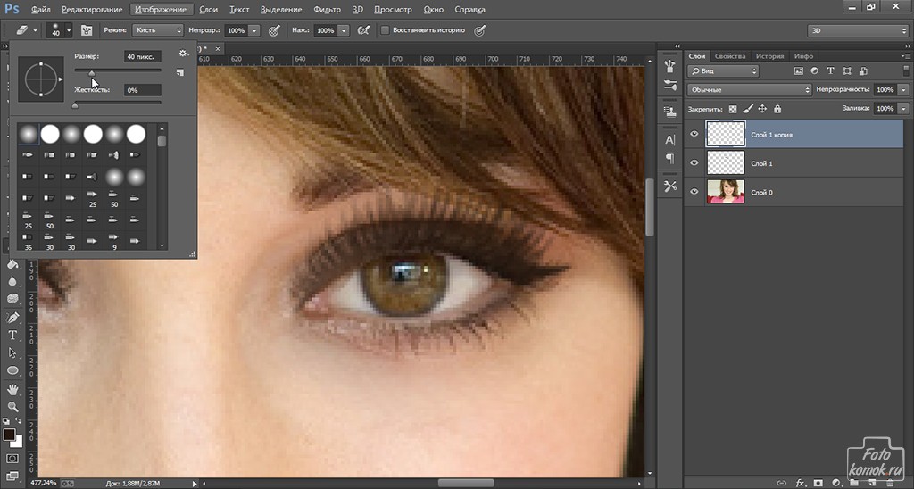This screenshot has width=914, height=489.
Task: Select the Sponge tool
Action: pyautogui.click(x=12, y=298)
